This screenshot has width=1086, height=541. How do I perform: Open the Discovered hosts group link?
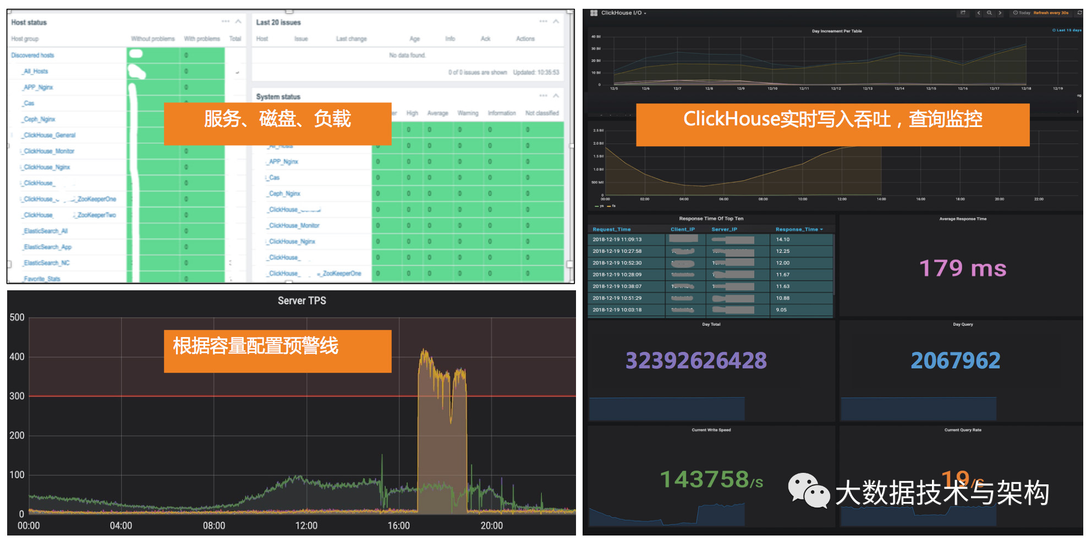point(32,55)
